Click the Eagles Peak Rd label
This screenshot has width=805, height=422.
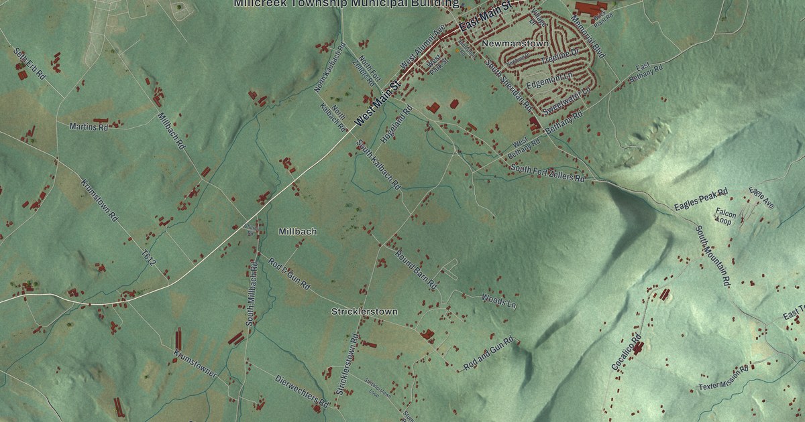pyautogui.click(x=701, y=199)
